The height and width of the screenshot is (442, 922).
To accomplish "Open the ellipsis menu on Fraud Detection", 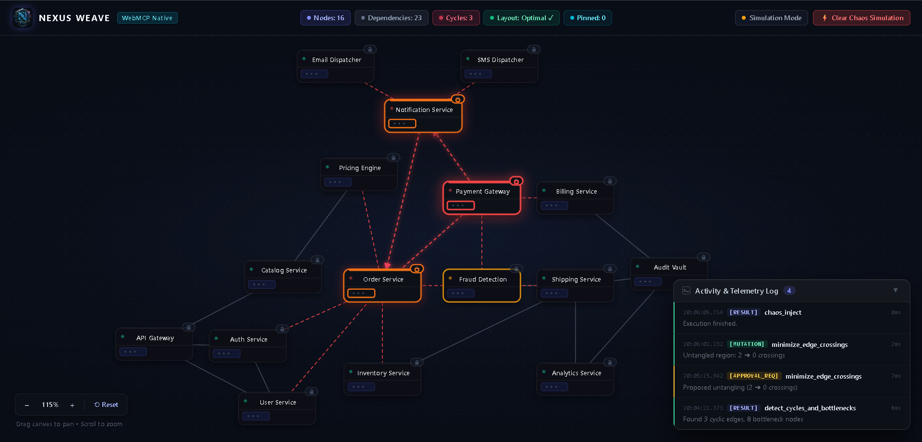I will 461,293.
